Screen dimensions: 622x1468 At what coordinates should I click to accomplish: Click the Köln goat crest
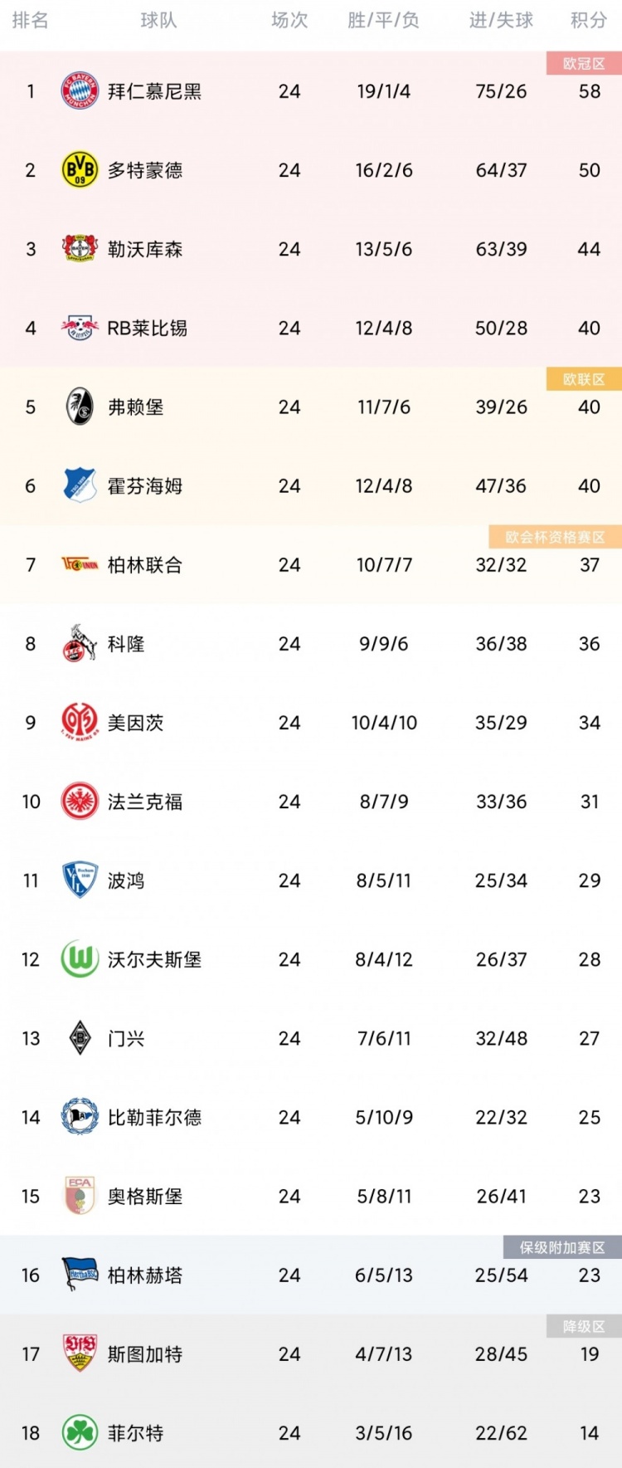click(80, 643)
